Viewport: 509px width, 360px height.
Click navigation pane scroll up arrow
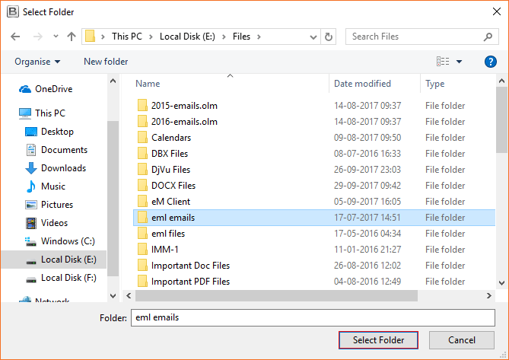[113, 81]
